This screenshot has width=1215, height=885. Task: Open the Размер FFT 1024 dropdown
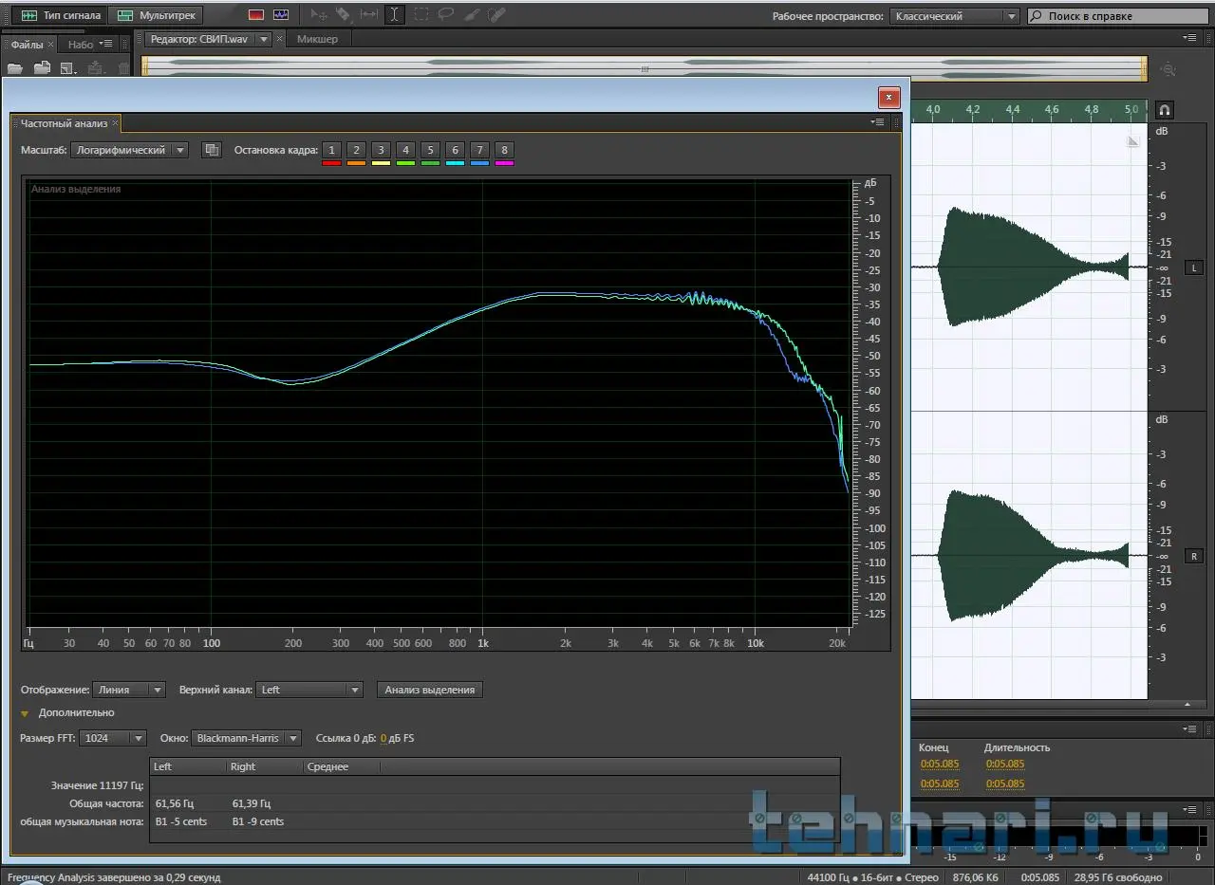click(x=114, y=738)
